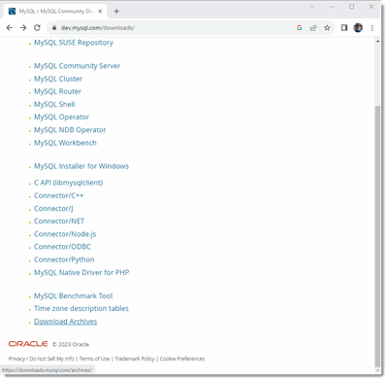The image size is (388, 381).
Task: Open MySQL Installer for Windows link
Action: pos(81,166)
